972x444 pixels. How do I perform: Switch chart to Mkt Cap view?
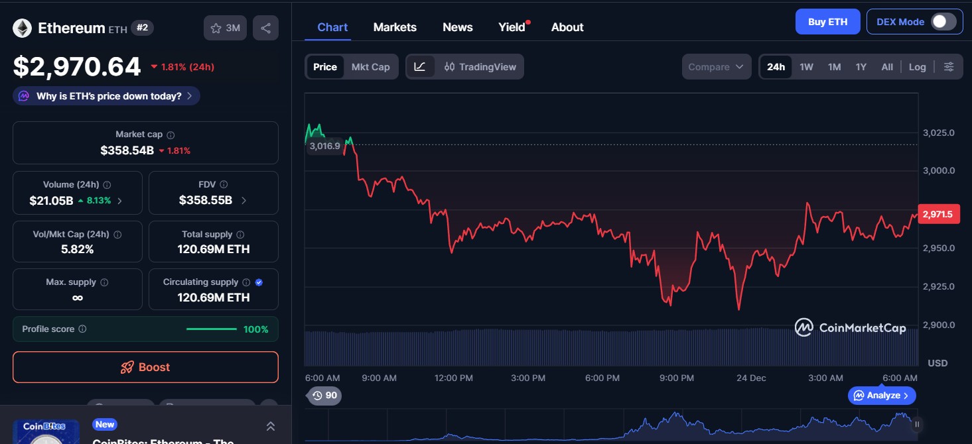point(370,66)
